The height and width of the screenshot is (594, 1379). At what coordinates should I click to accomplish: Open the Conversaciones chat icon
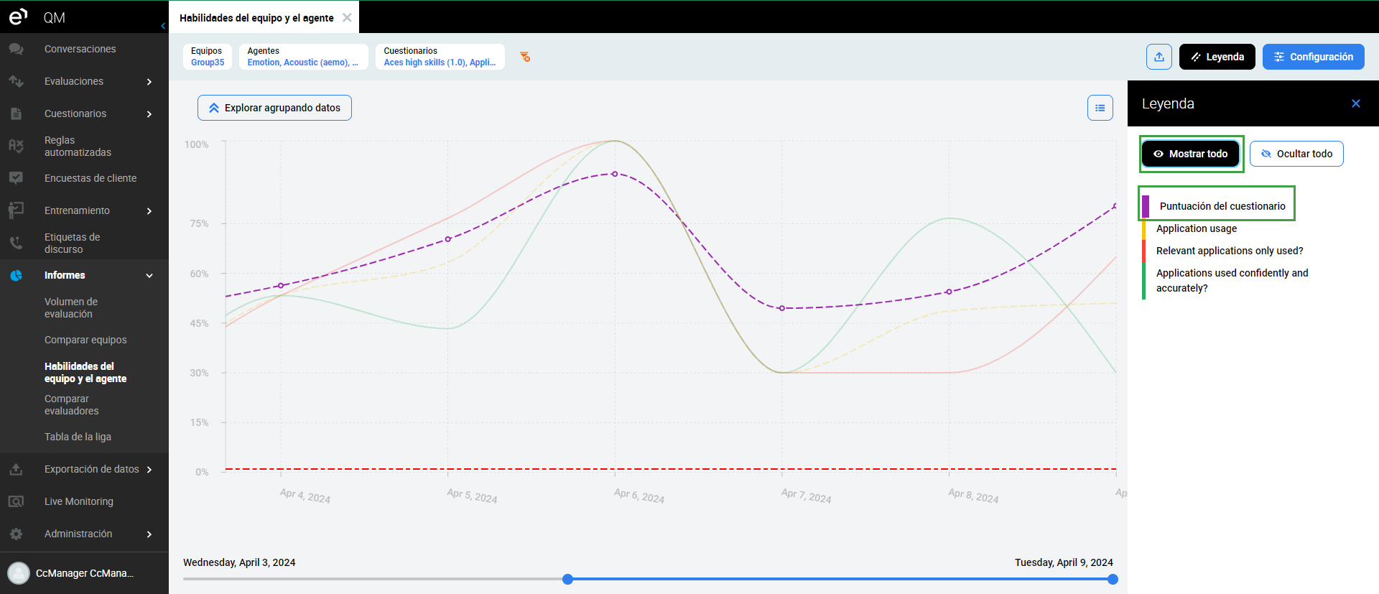click(16, 49)
